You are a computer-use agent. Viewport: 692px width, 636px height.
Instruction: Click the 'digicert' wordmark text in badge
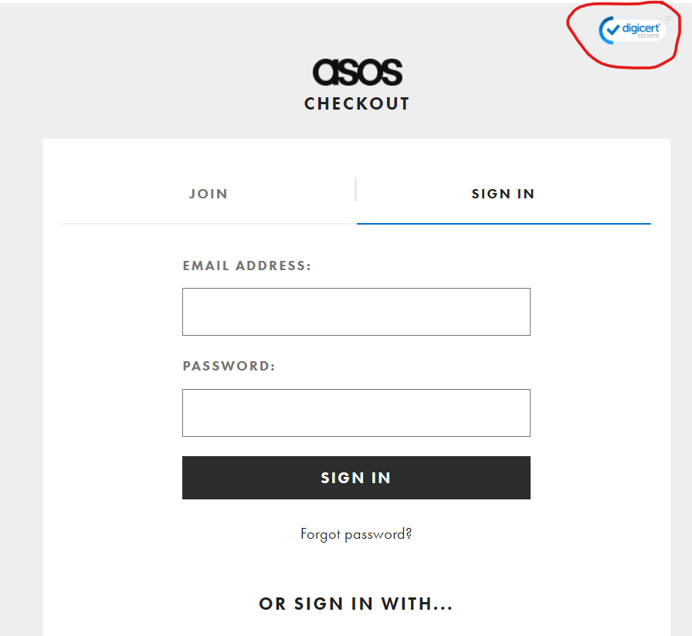click(640, 27)
